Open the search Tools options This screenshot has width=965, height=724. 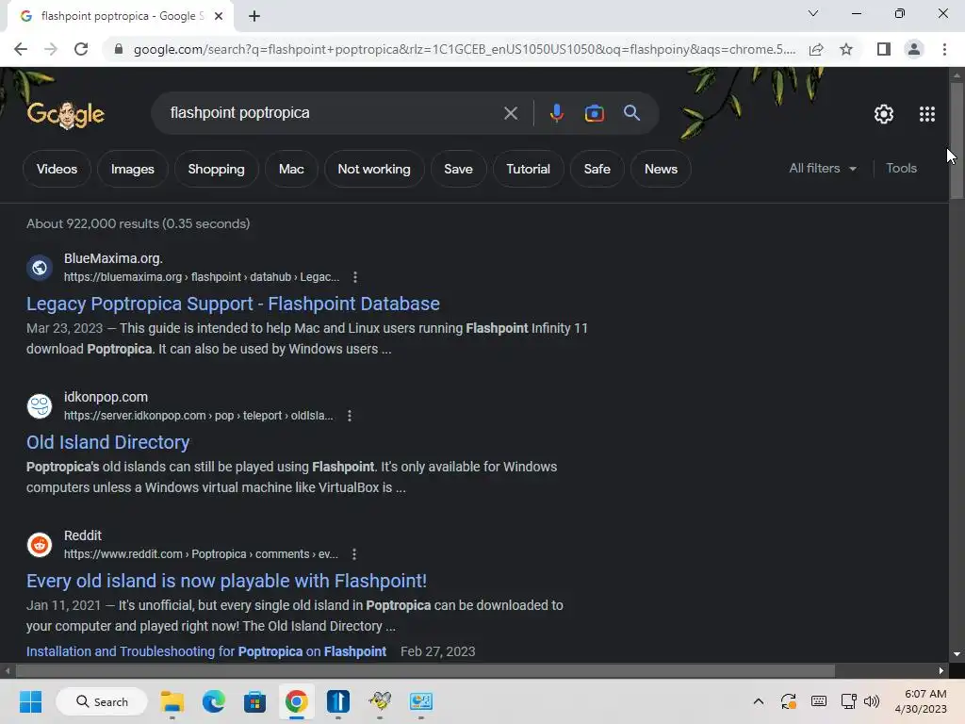click(x=901, y=168)
